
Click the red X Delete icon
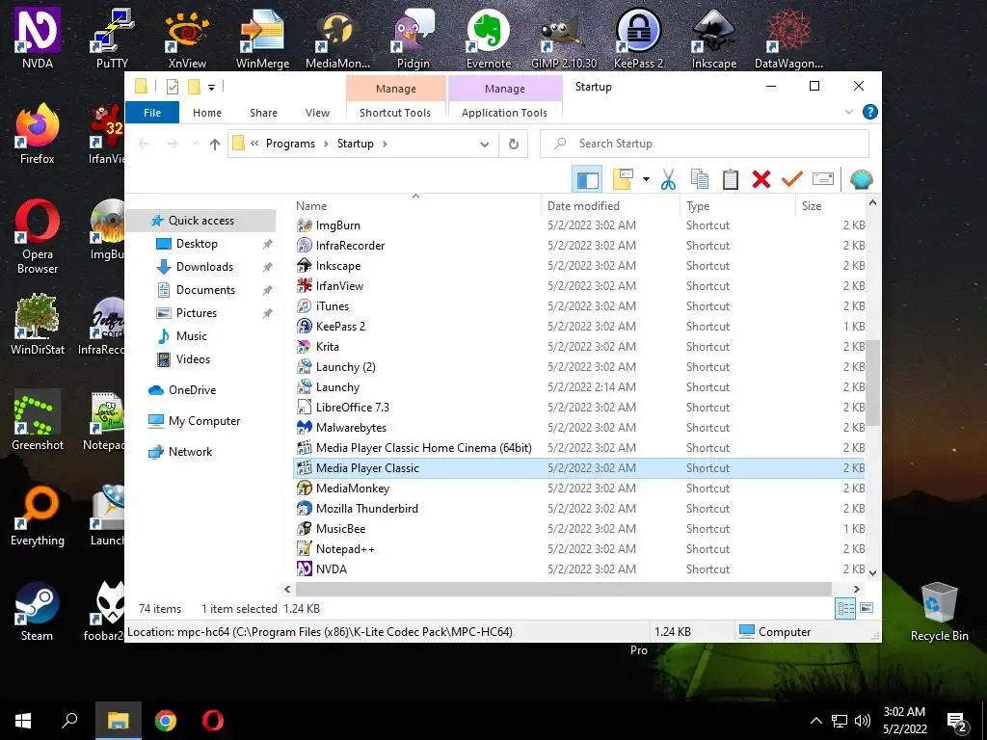tap(761, 180)
